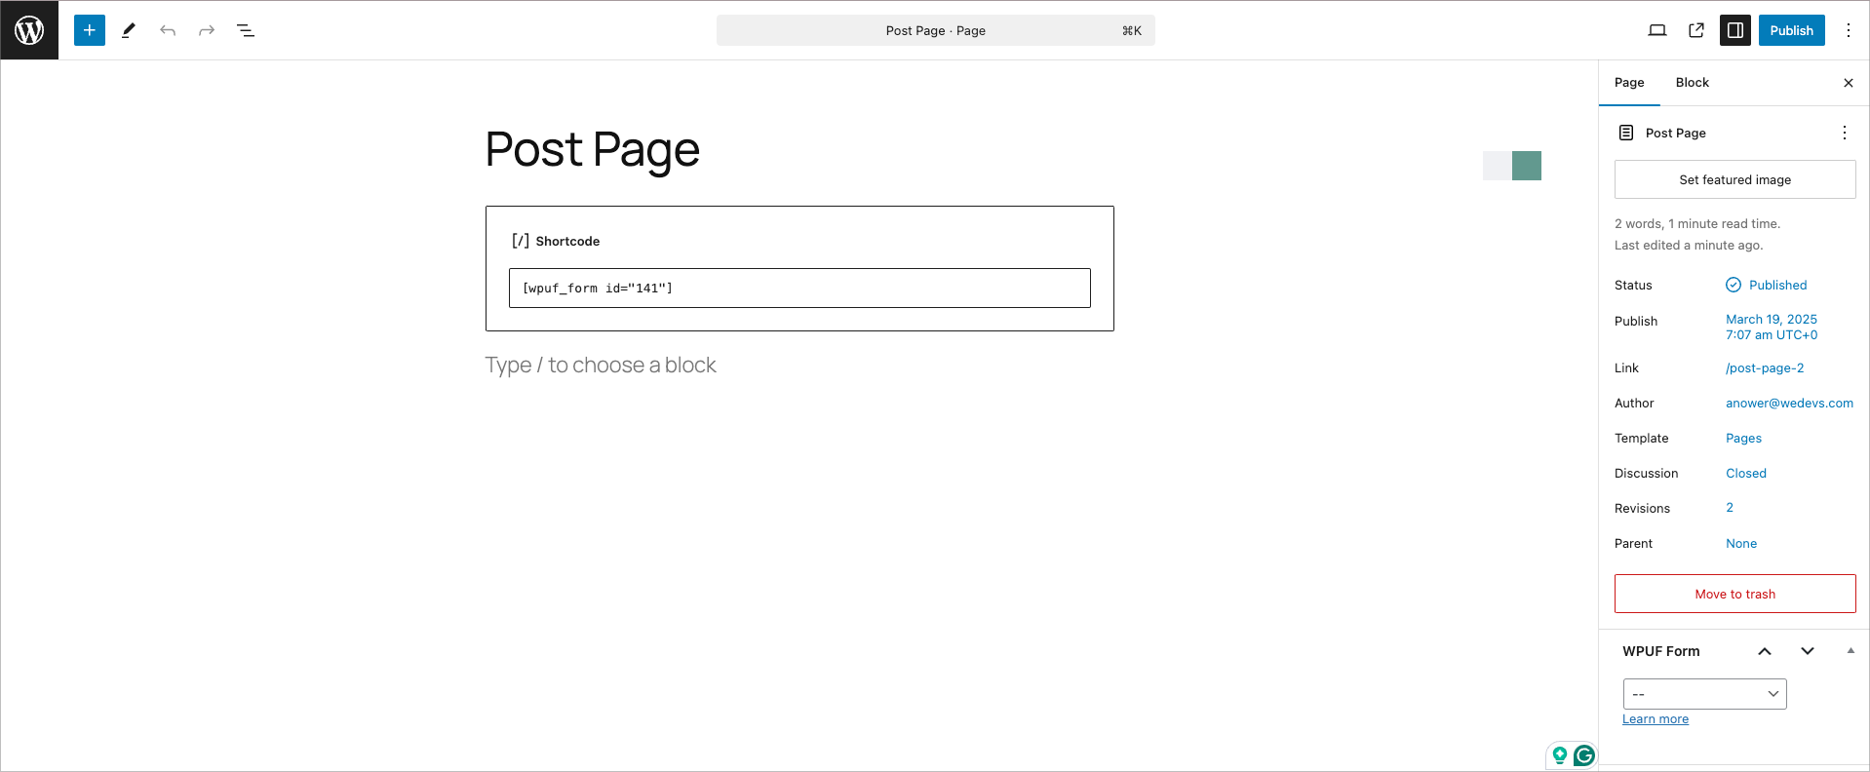This screenshot has height=772, width=1870.
Task: Select the Page tab
Action: pos(1629,83)
